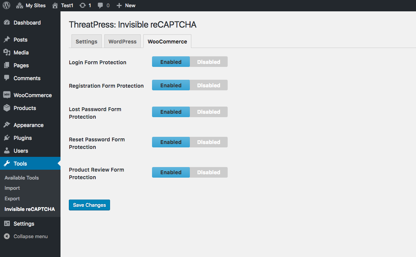Select the WooCommerce tab
This screenshot has height=257, width=416.
(x=167, y=41)
